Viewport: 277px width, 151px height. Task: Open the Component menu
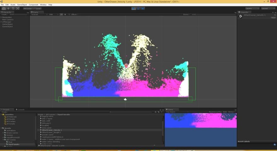pos(33,5)
